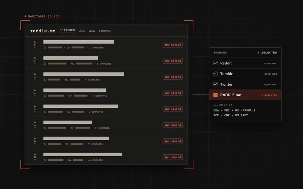Click the down arrow below score 3
This screenshot has height=189, width=303.
coord(35,80)
